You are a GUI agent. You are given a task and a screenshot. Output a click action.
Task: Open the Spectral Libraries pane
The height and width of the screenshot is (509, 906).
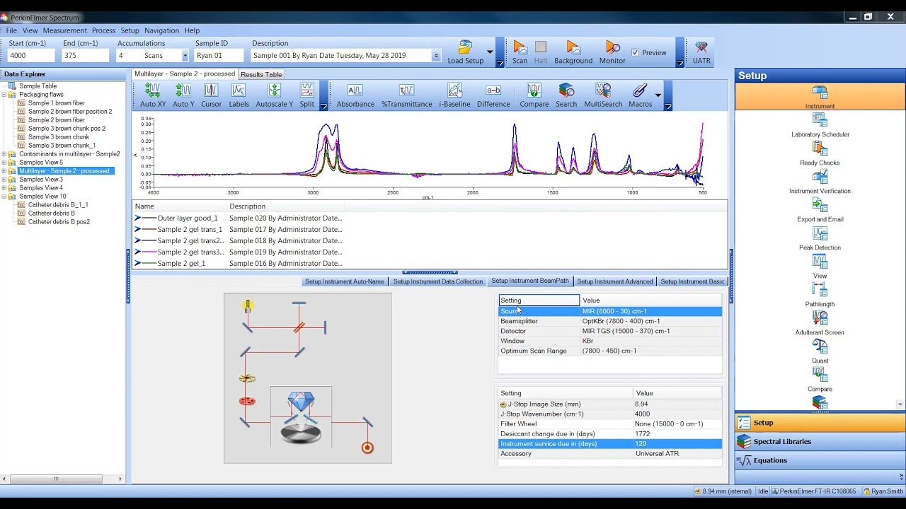(820, 442)
